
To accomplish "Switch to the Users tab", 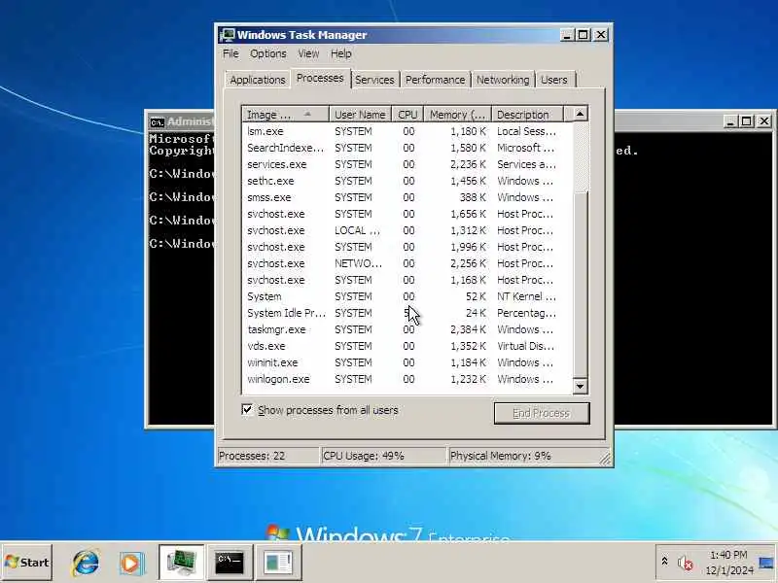I will click(x=554, y=80).
